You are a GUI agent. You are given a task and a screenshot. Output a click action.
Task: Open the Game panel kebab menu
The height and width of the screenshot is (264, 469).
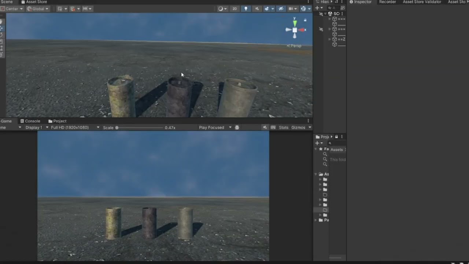coord(308,121)
